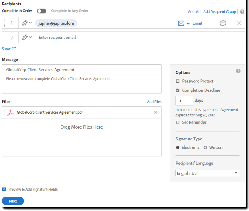Select the Written signature type radio button
Image resolution: width=249 pixels, height=211 pixels.
point(205,148)
